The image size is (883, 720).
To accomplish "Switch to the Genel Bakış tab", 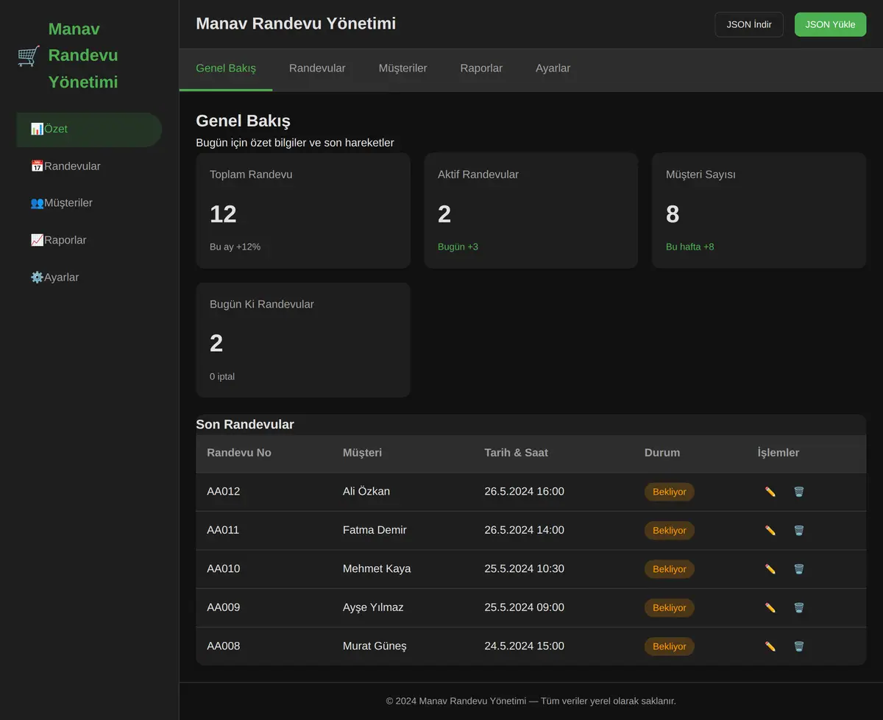I will click(226, 68).
